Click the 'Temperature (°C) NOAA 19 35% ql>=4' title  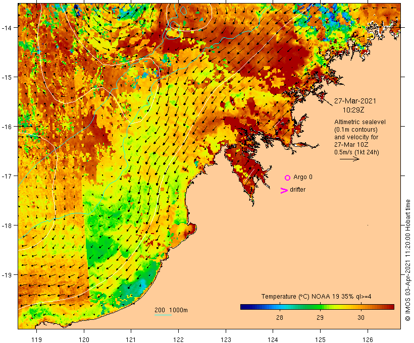317,297
